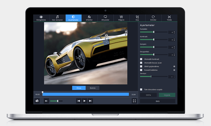211x126 pixels.
Task: Click the Parlaklık value stepper arrows
Action: click(174, 32)
